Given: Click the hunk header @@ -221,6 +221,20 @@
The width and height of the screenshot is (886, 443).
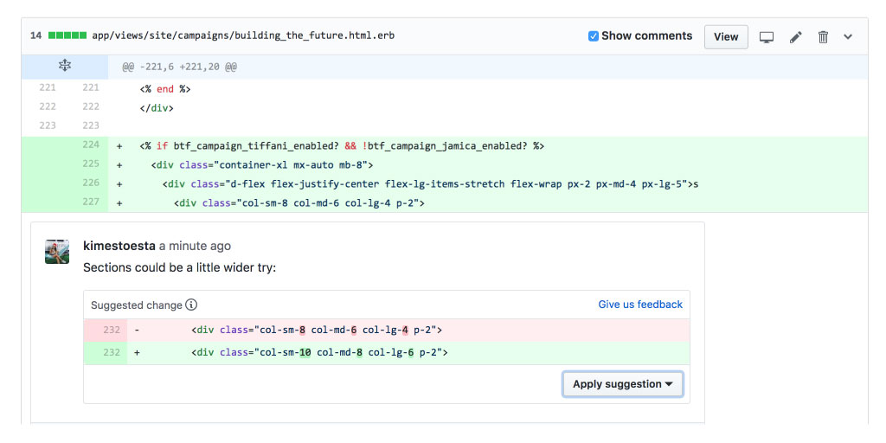Looking at the screenshot, I should click(x=179, y=67).
